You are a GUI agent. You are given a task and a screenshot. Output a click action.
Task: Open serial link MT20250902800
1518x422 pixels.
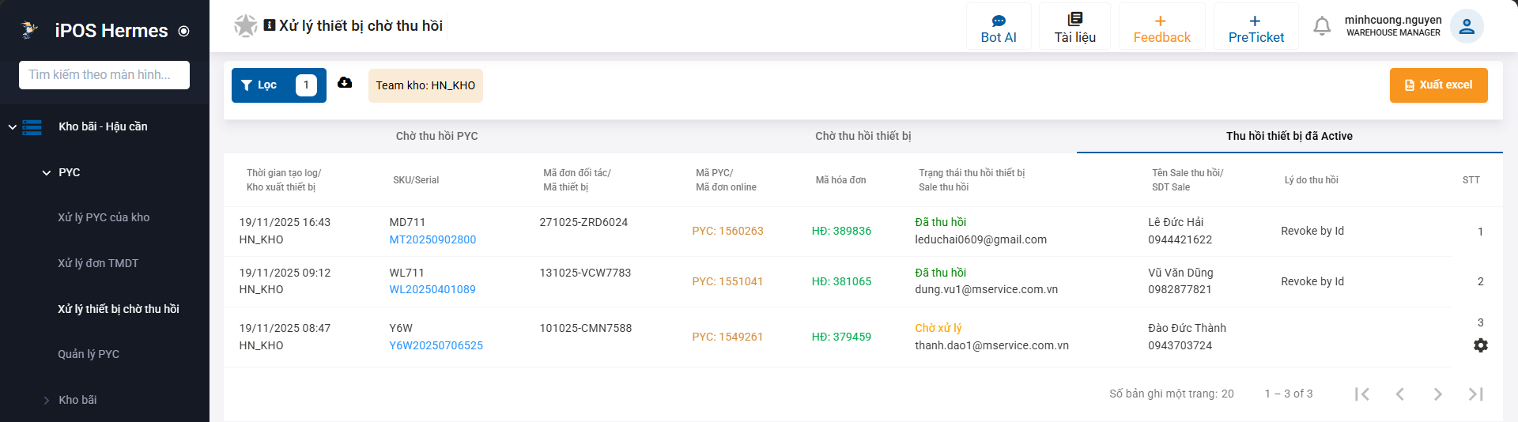[x=432, y=239]
